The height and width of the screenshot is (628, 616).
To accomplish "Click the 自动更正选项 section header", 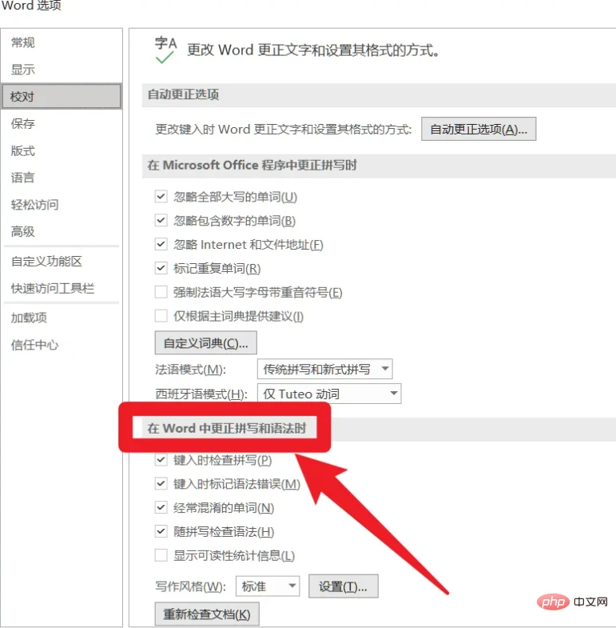I will click(183, 94).
